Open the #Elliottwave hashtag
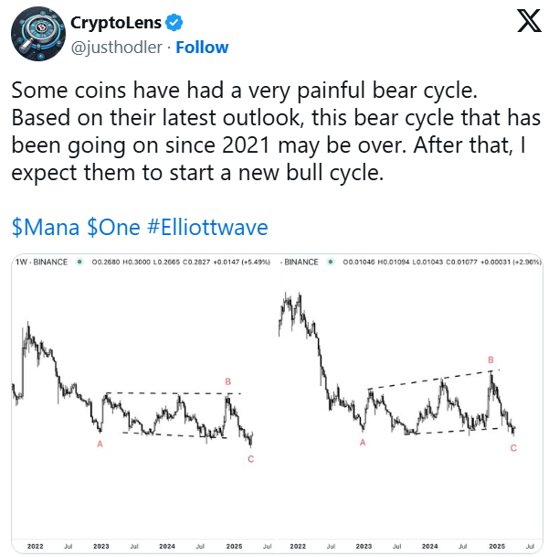This screenshot has width=559, height=557. pyautogui.click(x=207, y=227)
